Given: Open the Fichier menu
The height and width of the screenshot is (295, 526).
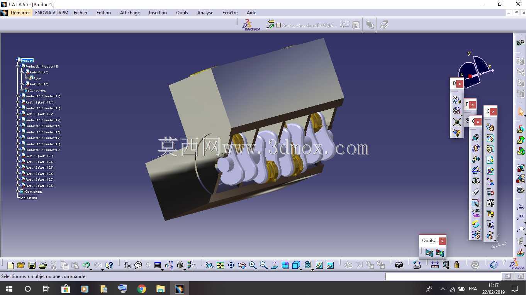Looking at the screenshot, I should point(80,13).
